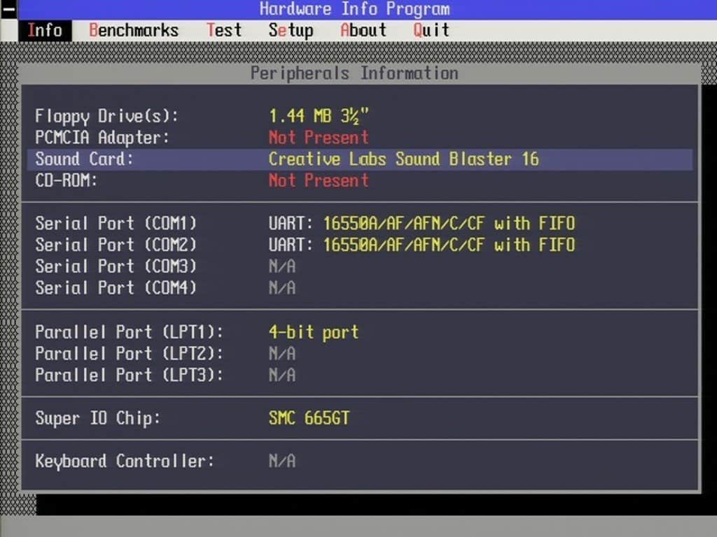This screenshot has height=537, width=717.
Task: Select the Parallel Port (LPT3) label
Action: 130,375
